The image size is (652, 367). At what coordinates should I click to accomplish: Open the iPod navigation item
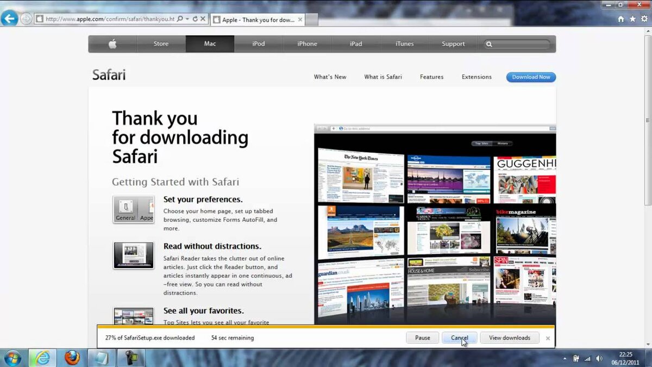[259, 44]
